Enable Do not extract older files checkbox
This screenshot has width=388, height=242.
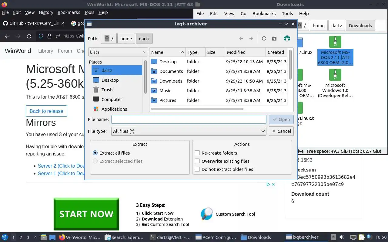197,169
